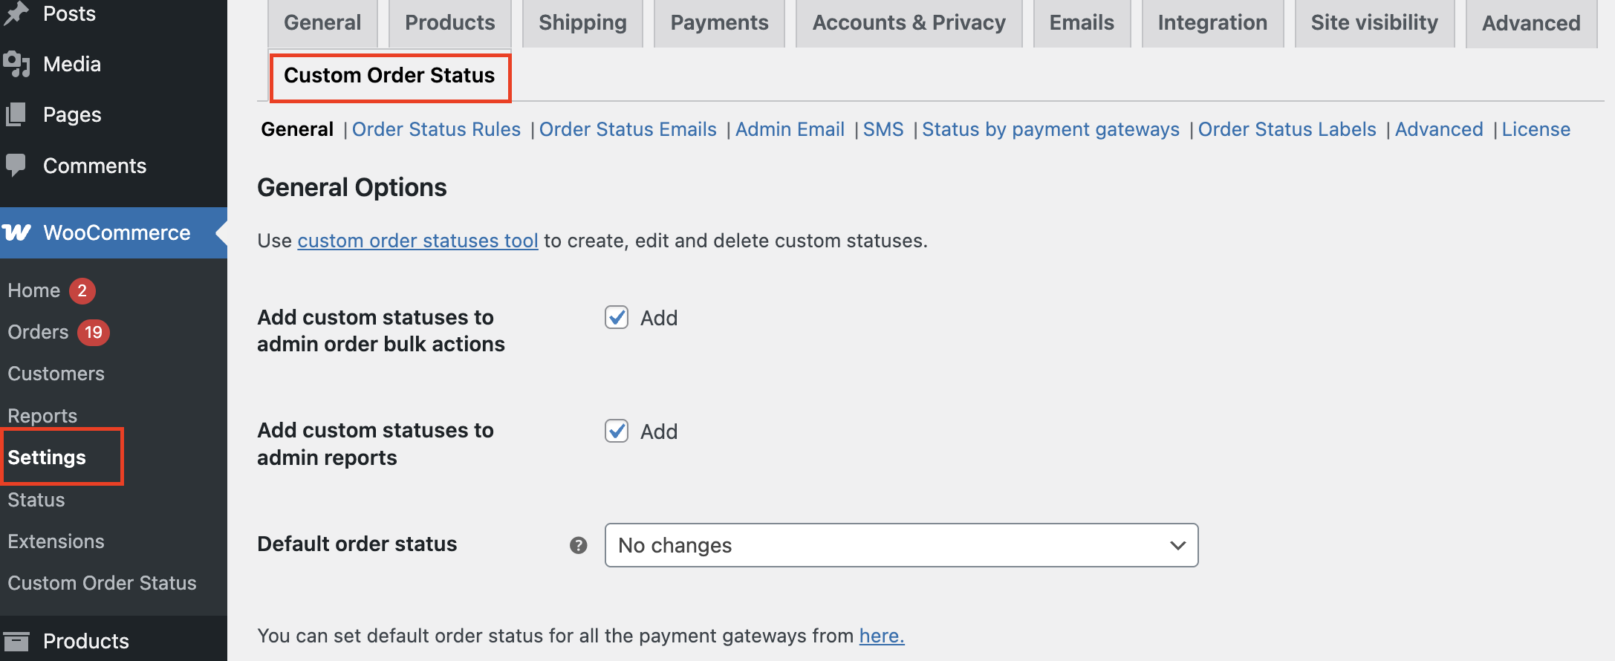Viewport: 1615px width, 661px height.
Task: Select the General sub-section link
Action: click(297, 129)
